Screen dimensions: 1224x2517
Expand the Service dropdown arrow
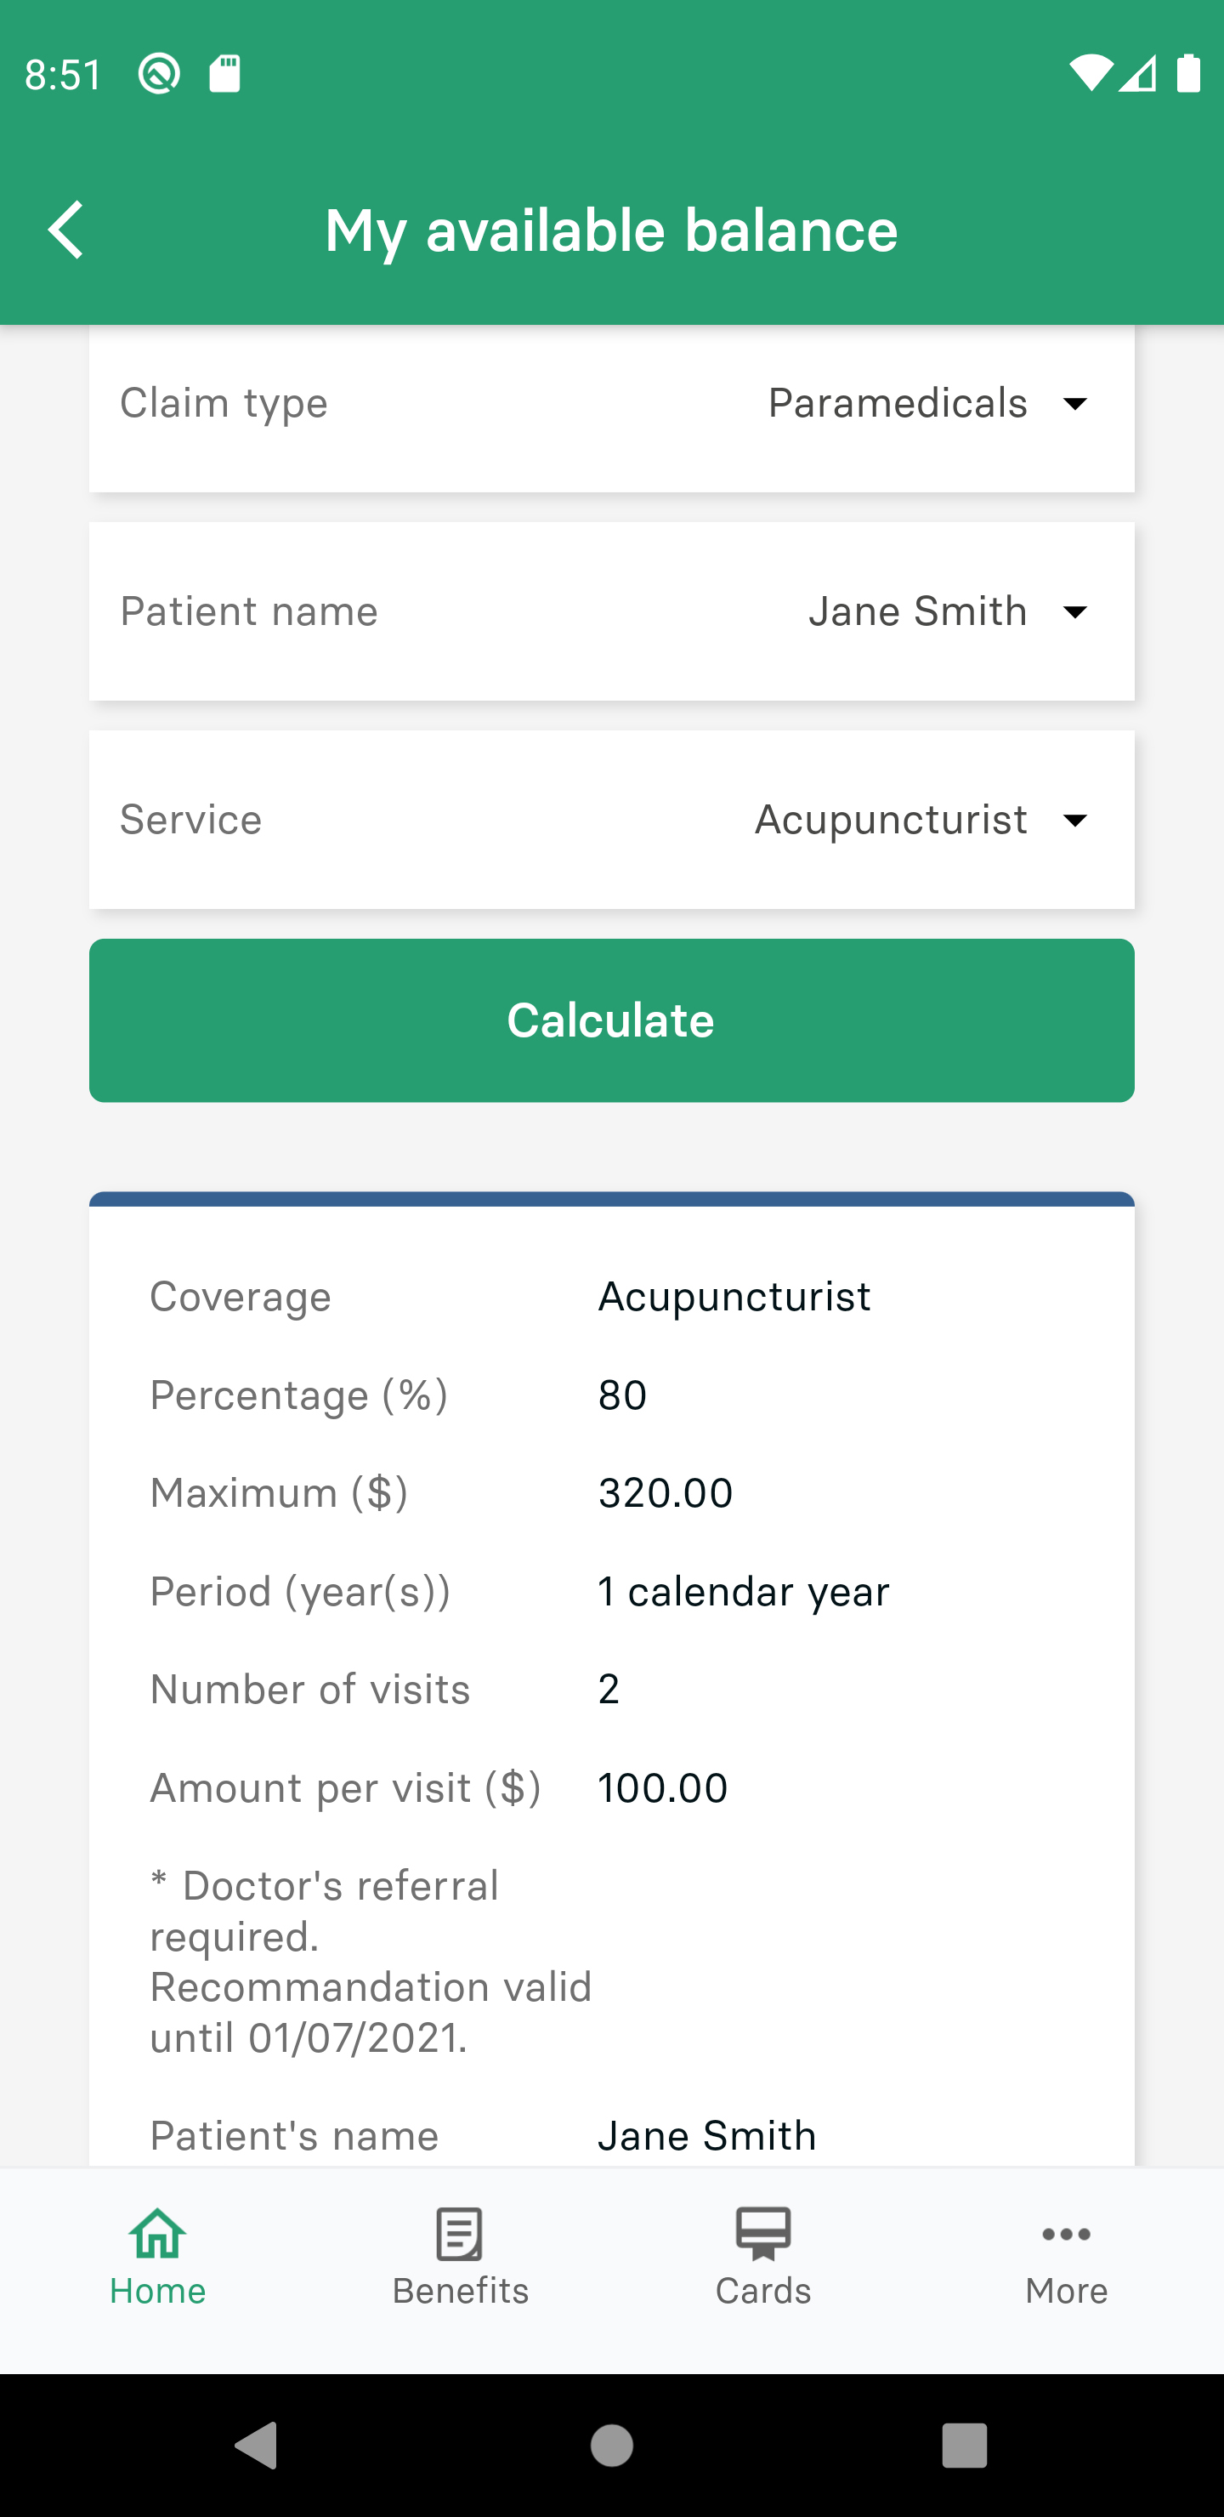(x=1075, y=820)
